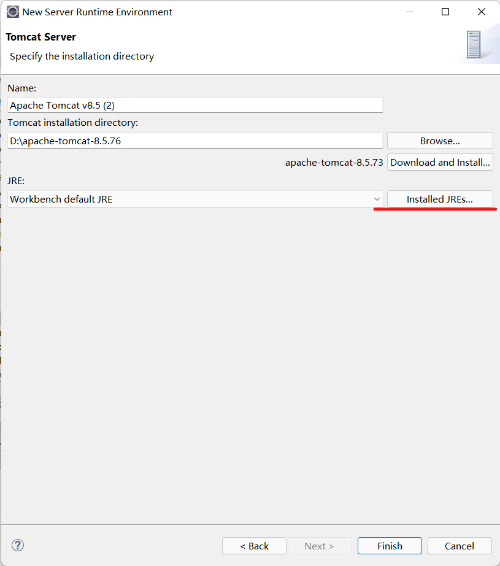Browse for Tomcat installation directory
The width and height of the screenshot is (500, 566).
click(x=440, y=141)
